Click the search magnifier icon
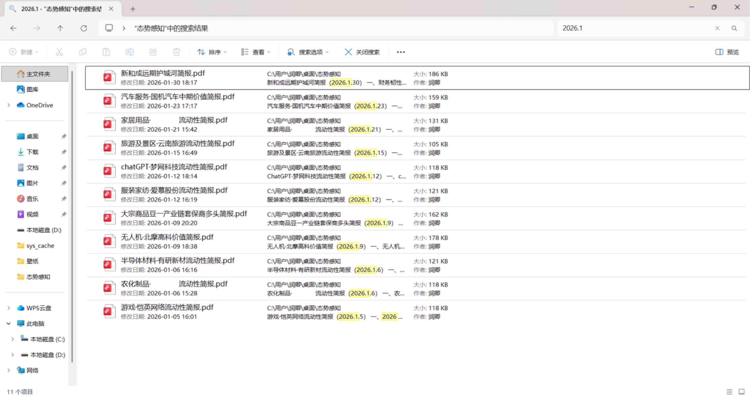This screenshot has width=750, height=398. point(734,28)
